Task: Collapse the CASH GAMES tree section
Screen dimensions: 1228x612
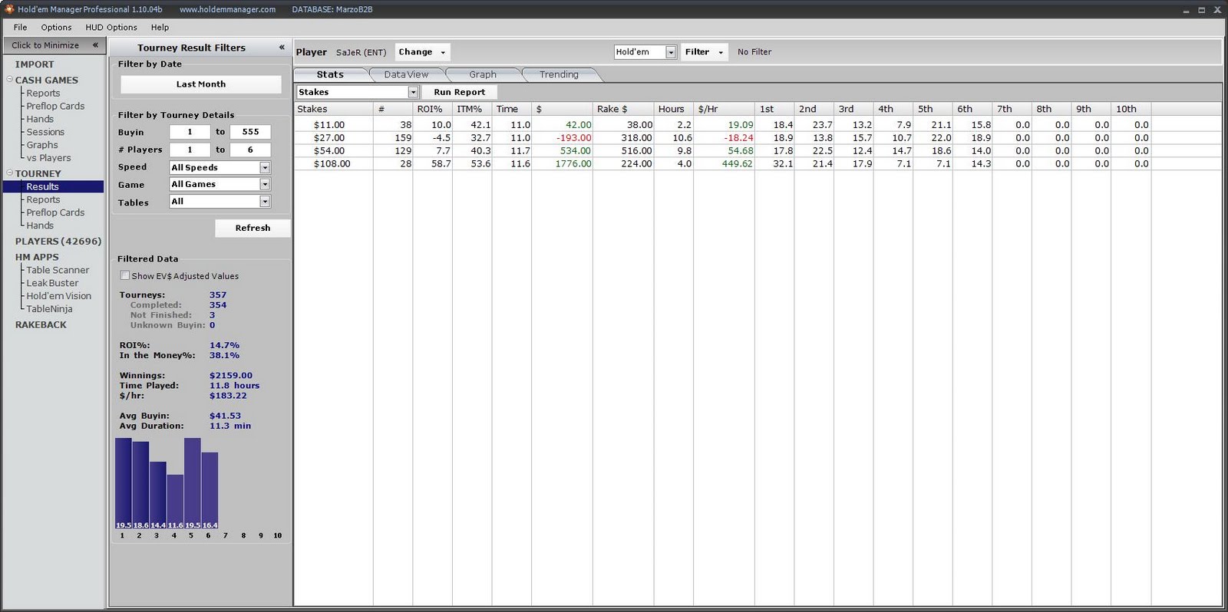Action: 10,79
